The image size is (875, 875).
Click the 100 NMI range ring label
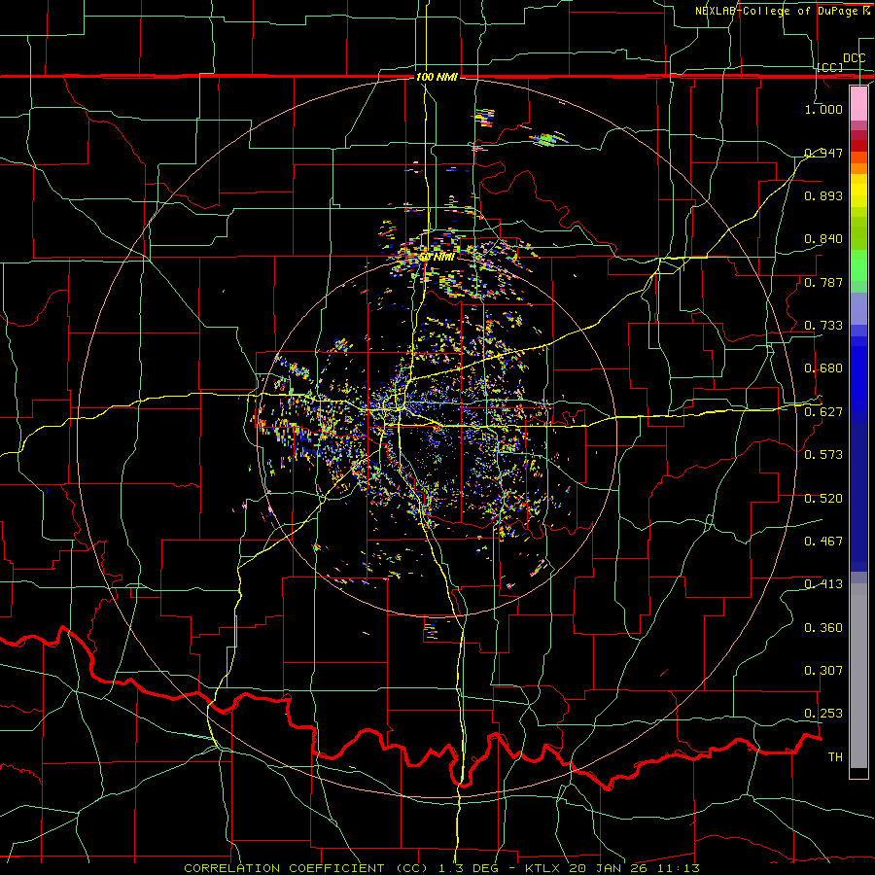(437, 77)
